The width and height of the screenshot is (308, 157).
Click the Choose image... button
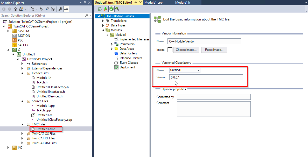tap(186, 50)
